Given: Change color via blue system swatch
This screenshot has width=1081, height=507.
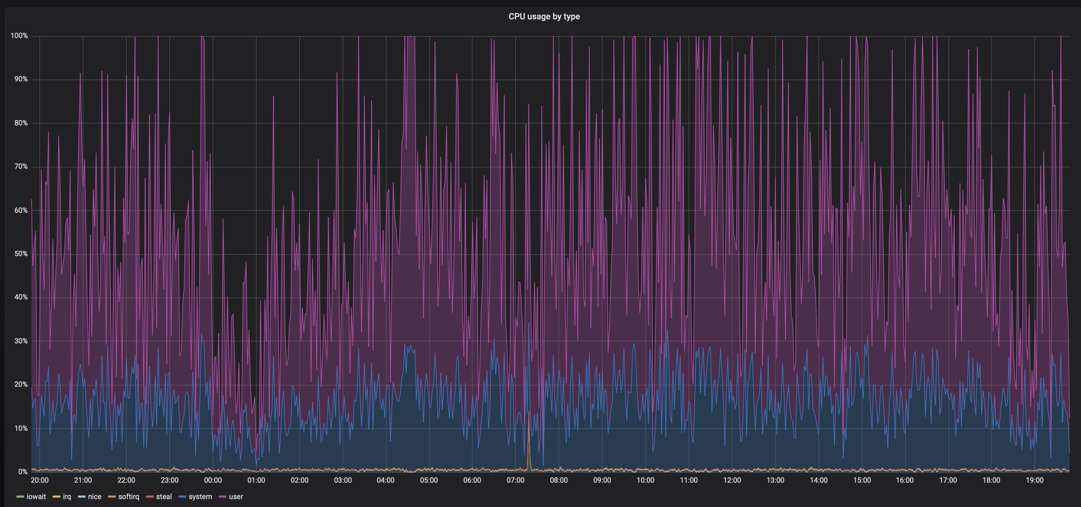Looking at the screenshot, I should (x=182, y=497).
